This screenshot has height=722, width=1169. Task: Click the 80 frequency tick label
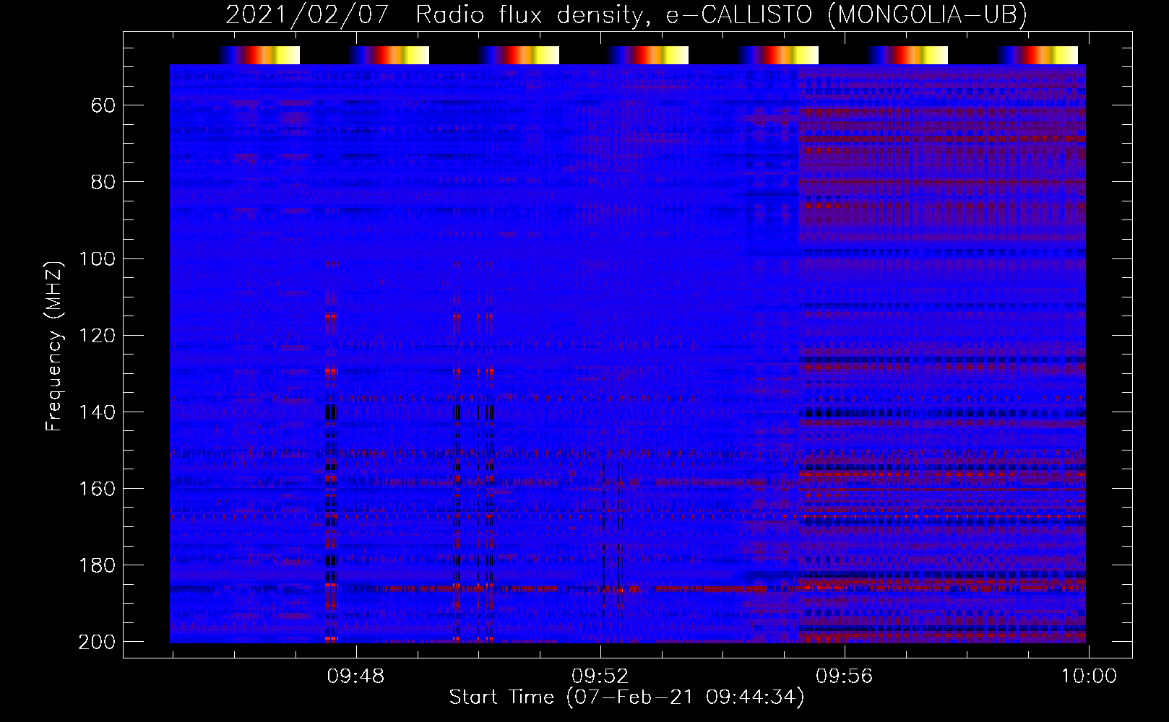point(103,183)
